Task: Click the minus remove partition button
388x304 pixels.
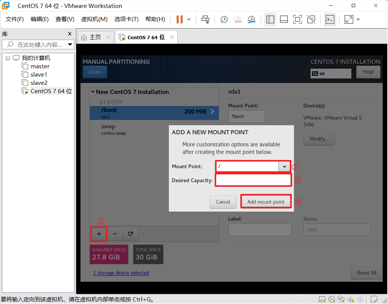Action: (115, 234)
